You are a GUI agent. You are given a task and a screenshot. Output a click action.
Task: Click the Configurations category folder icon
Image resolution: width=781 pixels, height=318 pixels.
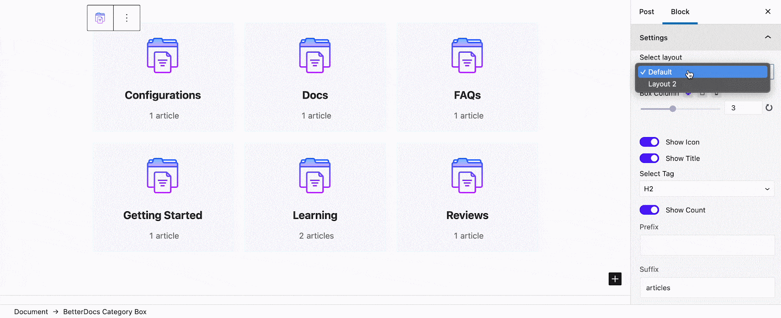tap(163, 56)
